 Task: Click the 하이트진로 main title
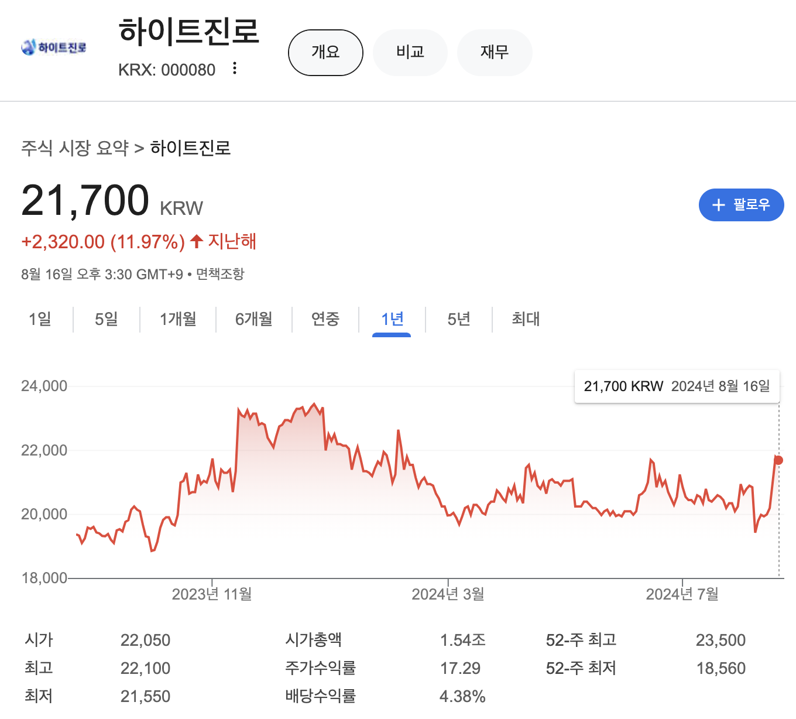pyautogui.click(x=189, y=31)
